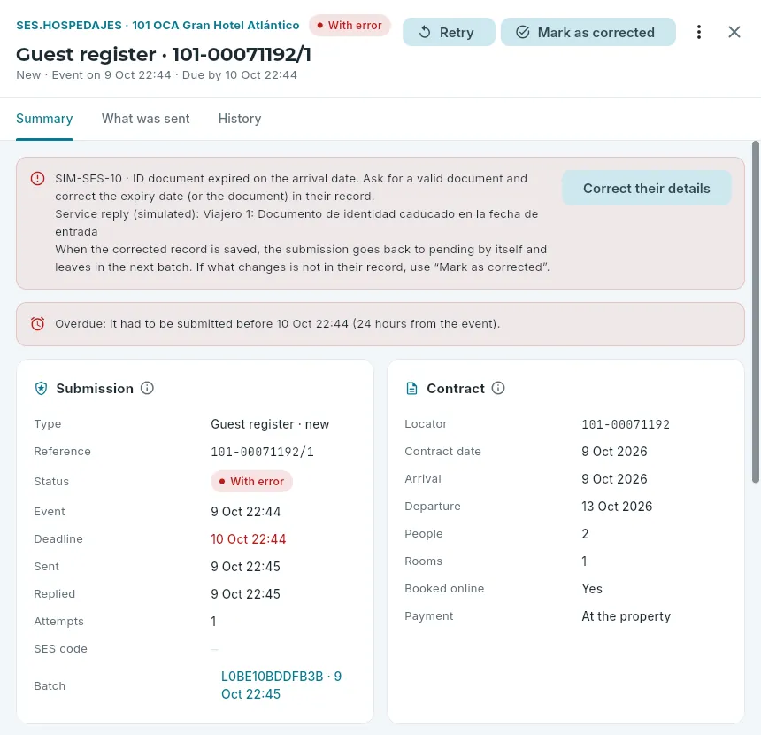This screenshot has height=735, width=761.
Task: Click Correct their details button
Action: (x=646, y=188)
